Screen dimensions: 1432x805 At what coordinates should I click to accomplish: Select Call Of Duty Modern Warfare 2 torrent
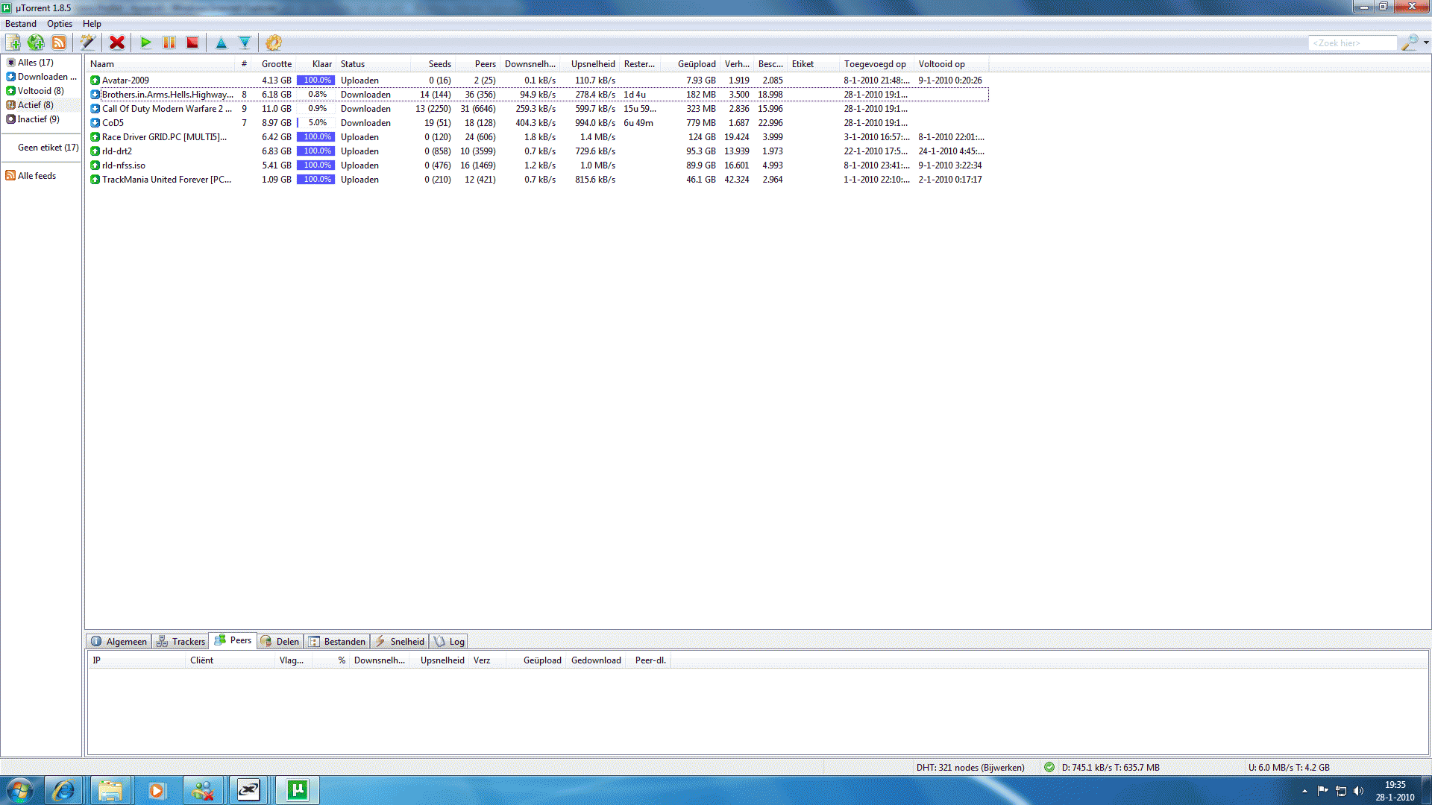(538, 109)
